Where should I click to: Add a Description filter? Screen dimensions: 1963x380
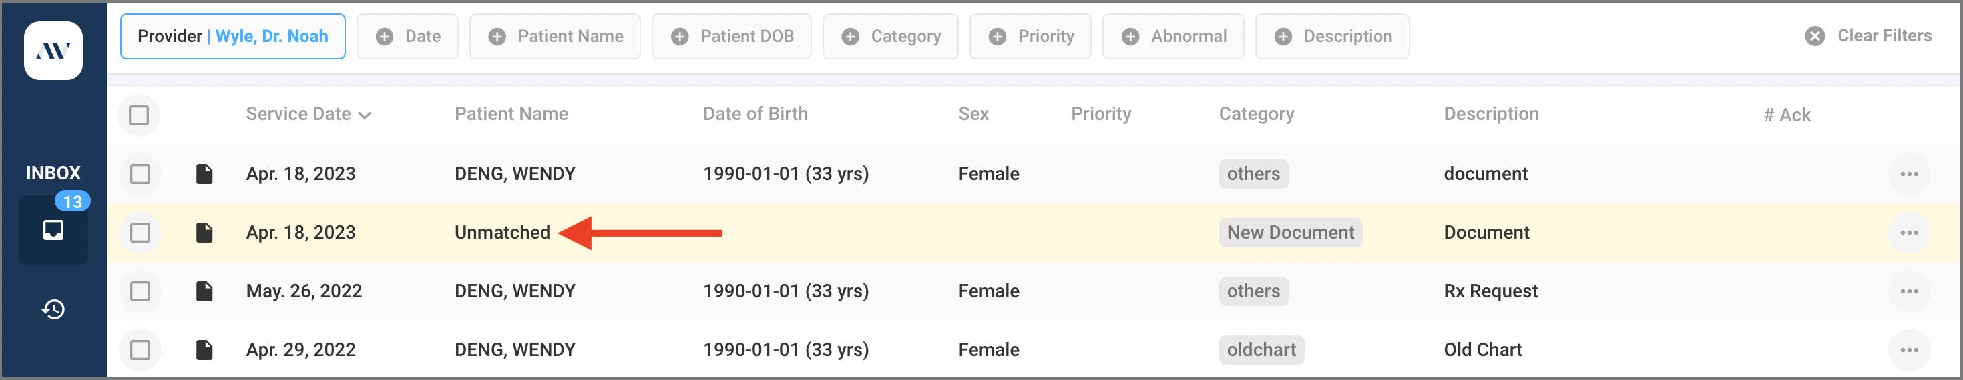pos(1332,37)
